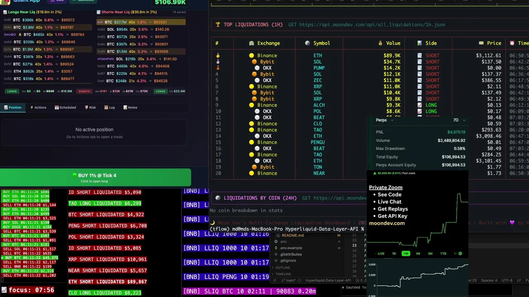Click the BUY 1% @ Tick 4 button
This screenshot has height=297, width=529.
click(x=95, y=177)
